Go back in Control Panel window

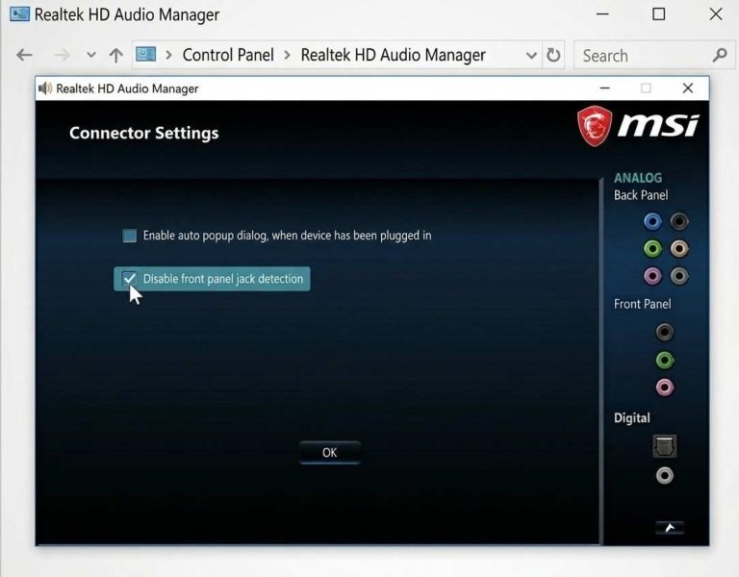coord(24,55)
